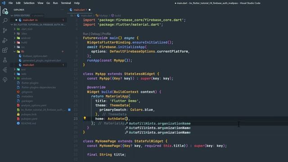288x162 pixels.
Task: Open the .flutter-plugins-dependencies file
Action: tap(39, 87)
